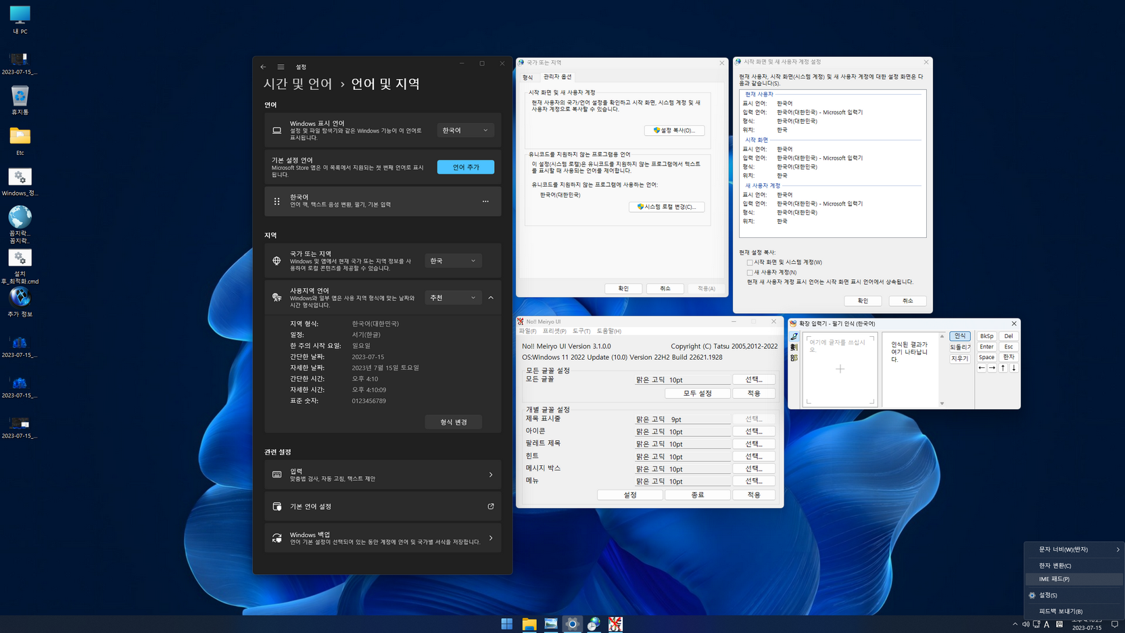This screenshot has height=633, width=1125.
Task: Open more options for 한국어 language
Action: coord(485,202)
